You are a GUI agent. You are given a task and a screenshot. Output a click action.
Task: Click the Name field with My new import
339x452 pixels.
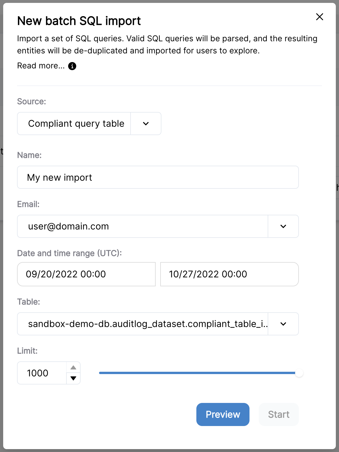pyautogui.click(x=158, y=177)
